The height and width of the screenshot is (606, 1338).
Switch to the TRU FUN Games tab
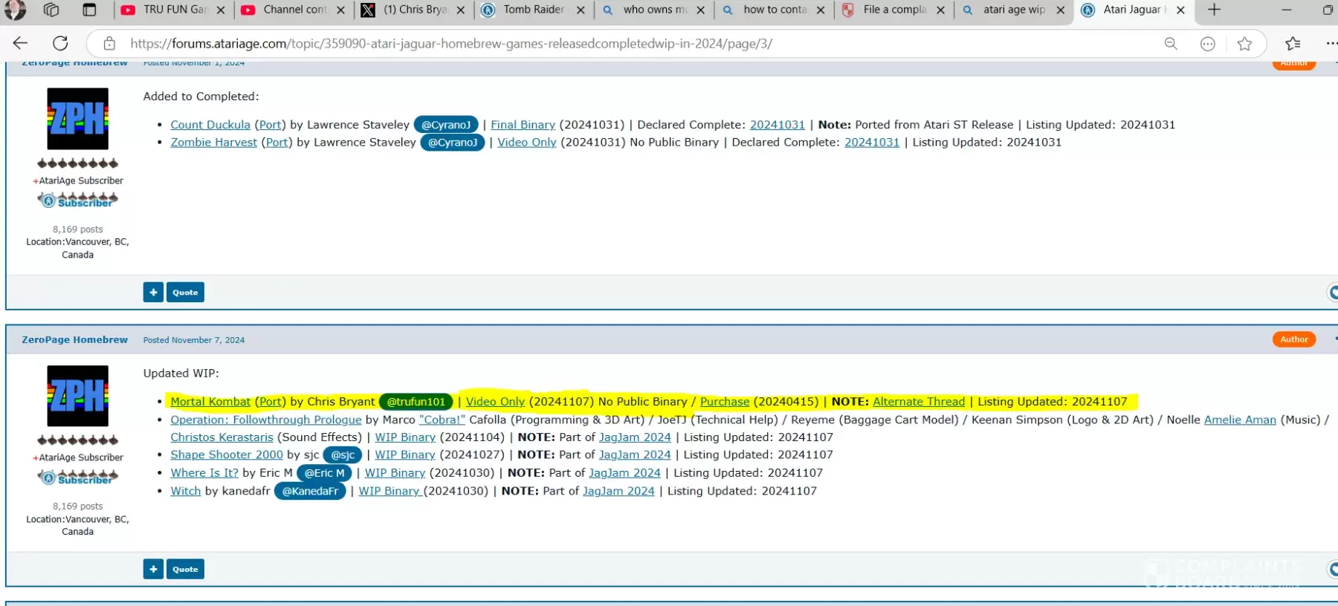174,10
